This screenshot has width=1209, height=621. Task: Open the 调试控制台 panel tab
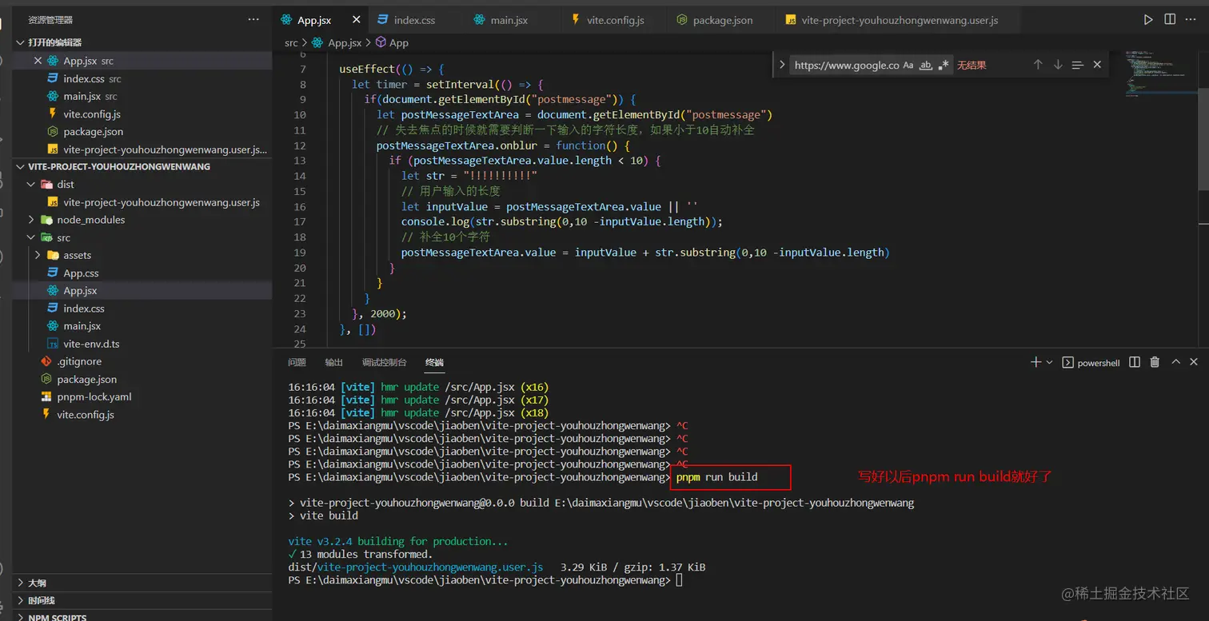[384, 363]
